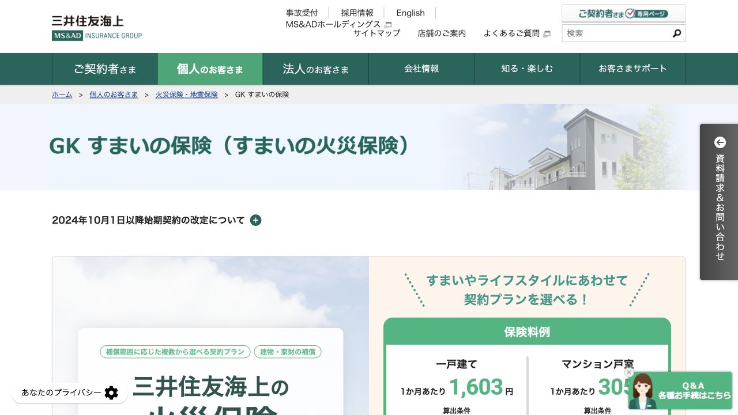Open the 法人のお客さま menu tab
Viewport: 738px width, 415px height.
pos(316,69)
